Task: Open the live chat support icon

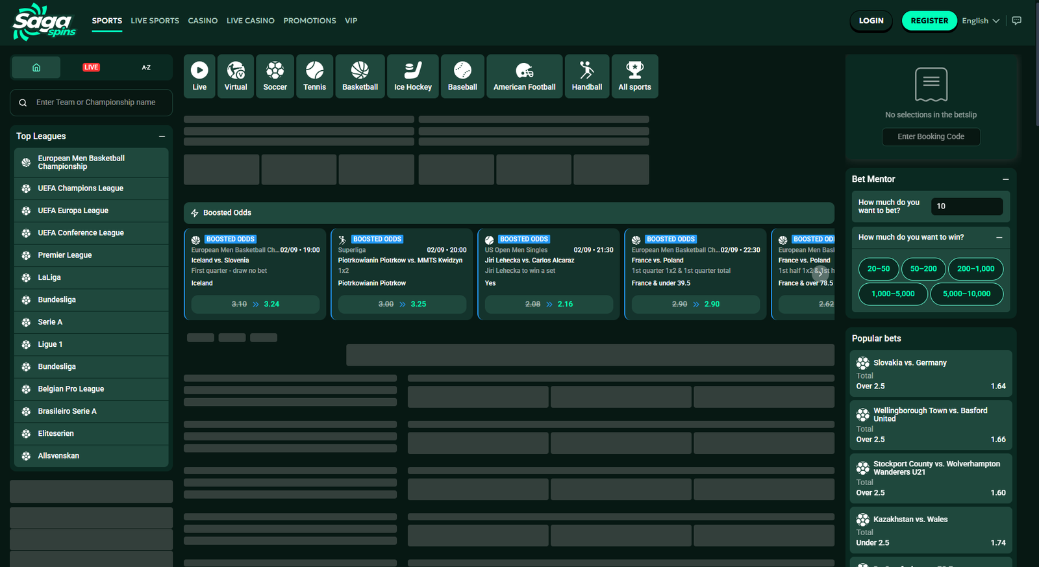Action: click(1017, 21)
